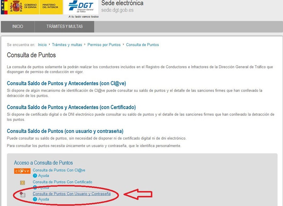This screenshot has height=206, width=283.
Task: Click the sede.dgt.gob.es address text
Action: tap(117, 10)
